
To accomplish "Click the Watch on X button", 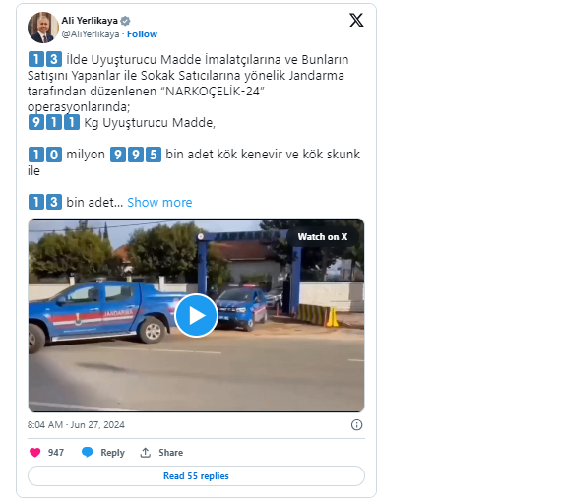I will coord(323,237).
